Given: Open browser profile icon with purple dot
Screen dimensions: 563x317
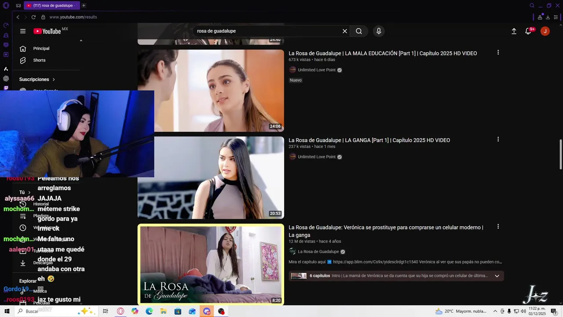Looking at the screenshot, I should (540, 17).
